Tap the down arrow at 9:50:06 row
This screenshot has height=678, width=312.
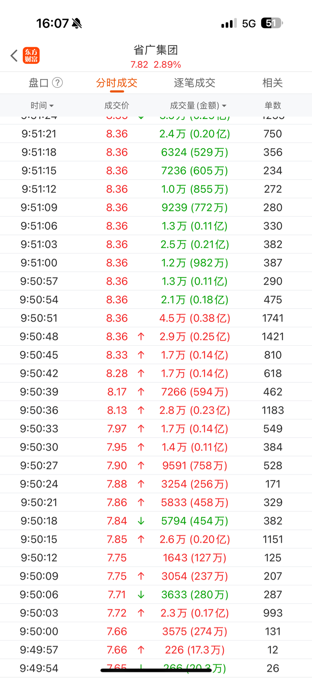coord(141,594)
